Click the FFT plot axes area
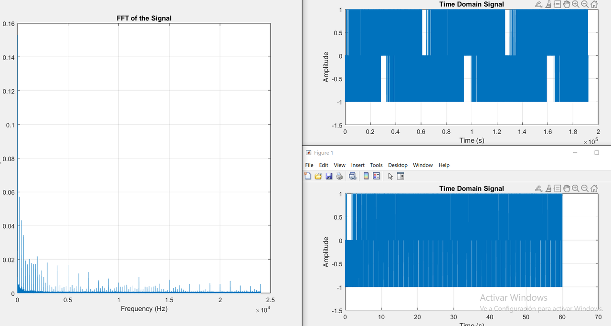The image size is (611, 326). coord(144,158)
